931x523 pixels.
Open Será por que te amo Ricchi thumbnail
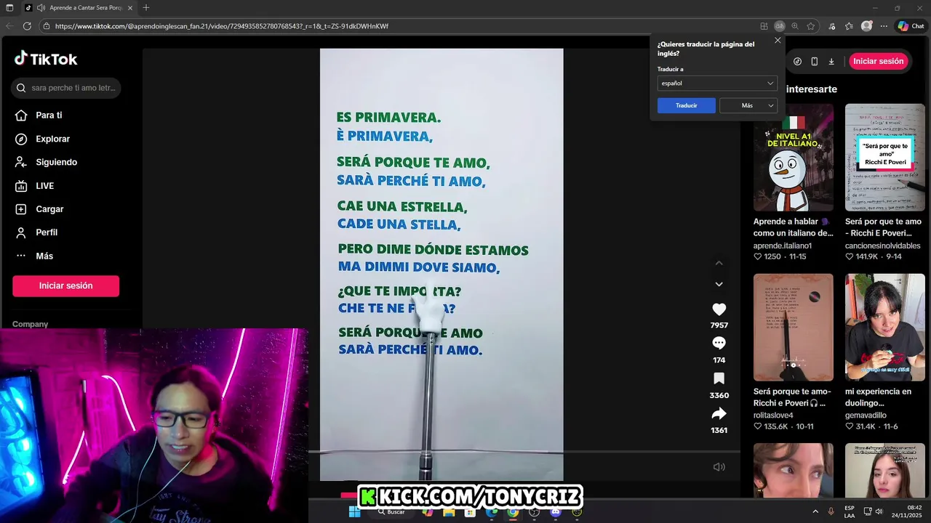pyautogui.click(x=885, y=157)
